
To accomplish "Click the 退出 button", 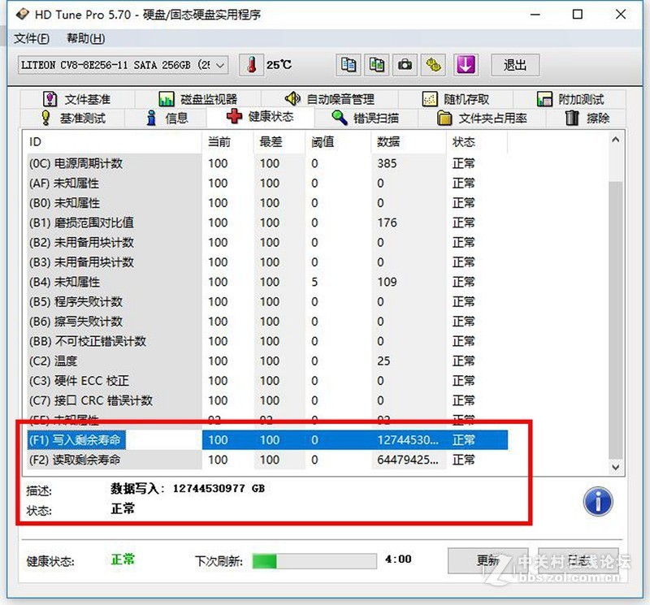I will pos(514,65).
